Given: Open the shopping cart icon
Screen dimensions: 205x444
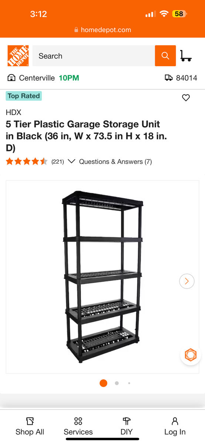Looking at the screenshot, I should 186,56.
